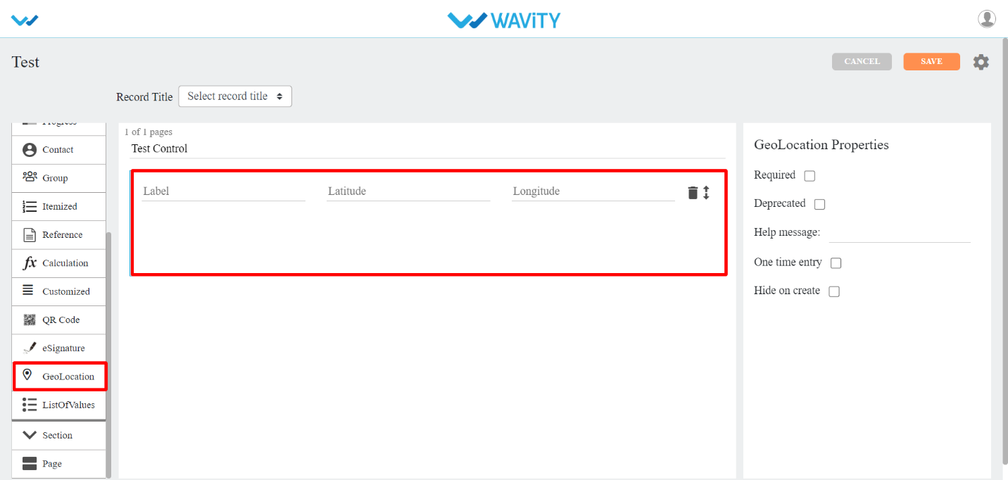Insert a new Page from the sidebar
The image size is (1008, 480).
pos(58,464)
